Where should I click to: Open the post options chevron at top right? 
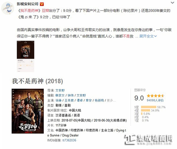pos(172,3)
